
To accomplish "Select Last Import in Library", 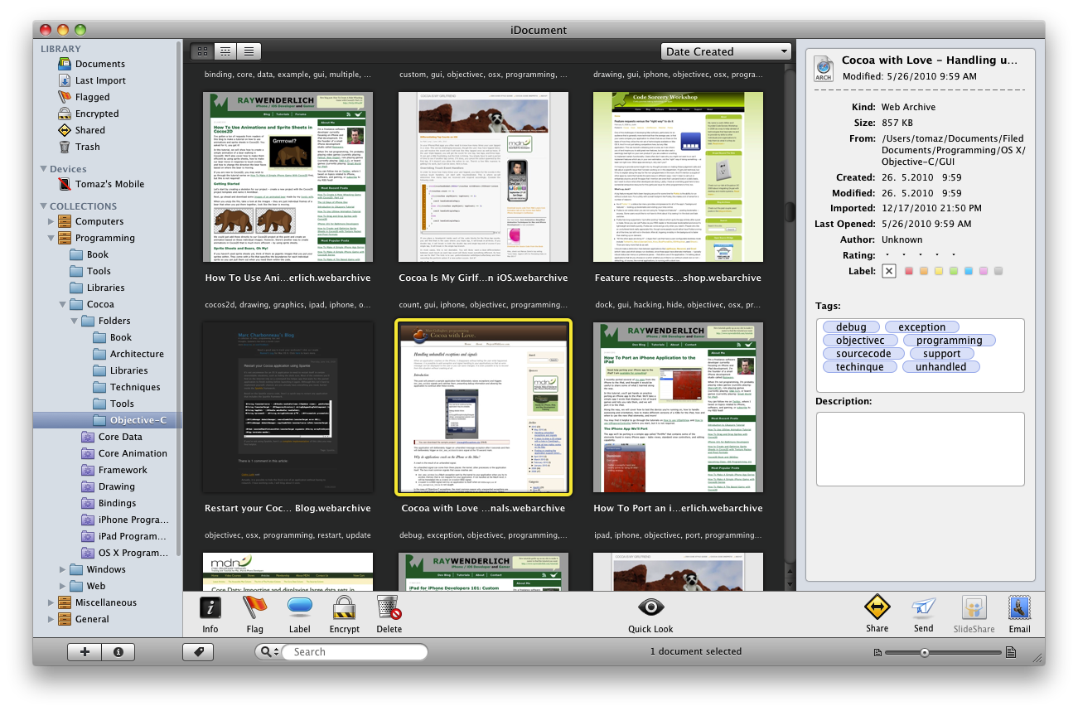I will 99,80.
